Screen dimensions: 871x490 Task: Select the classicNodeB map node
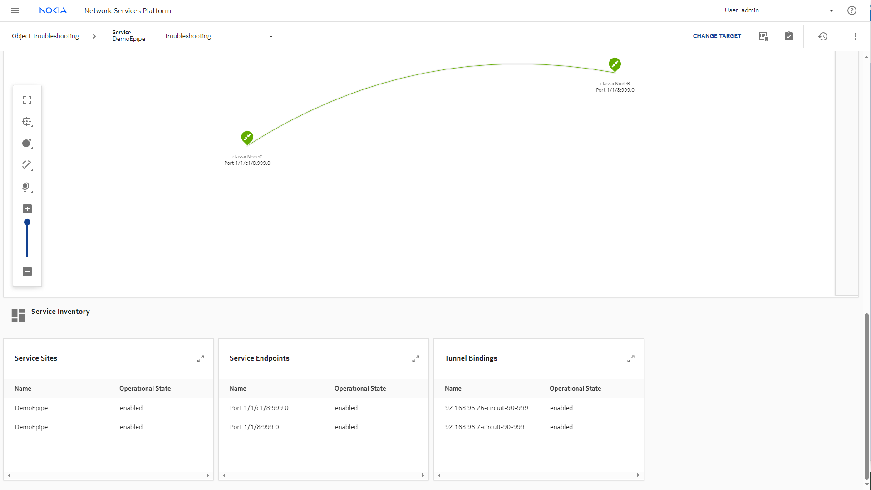pos(615,64)
